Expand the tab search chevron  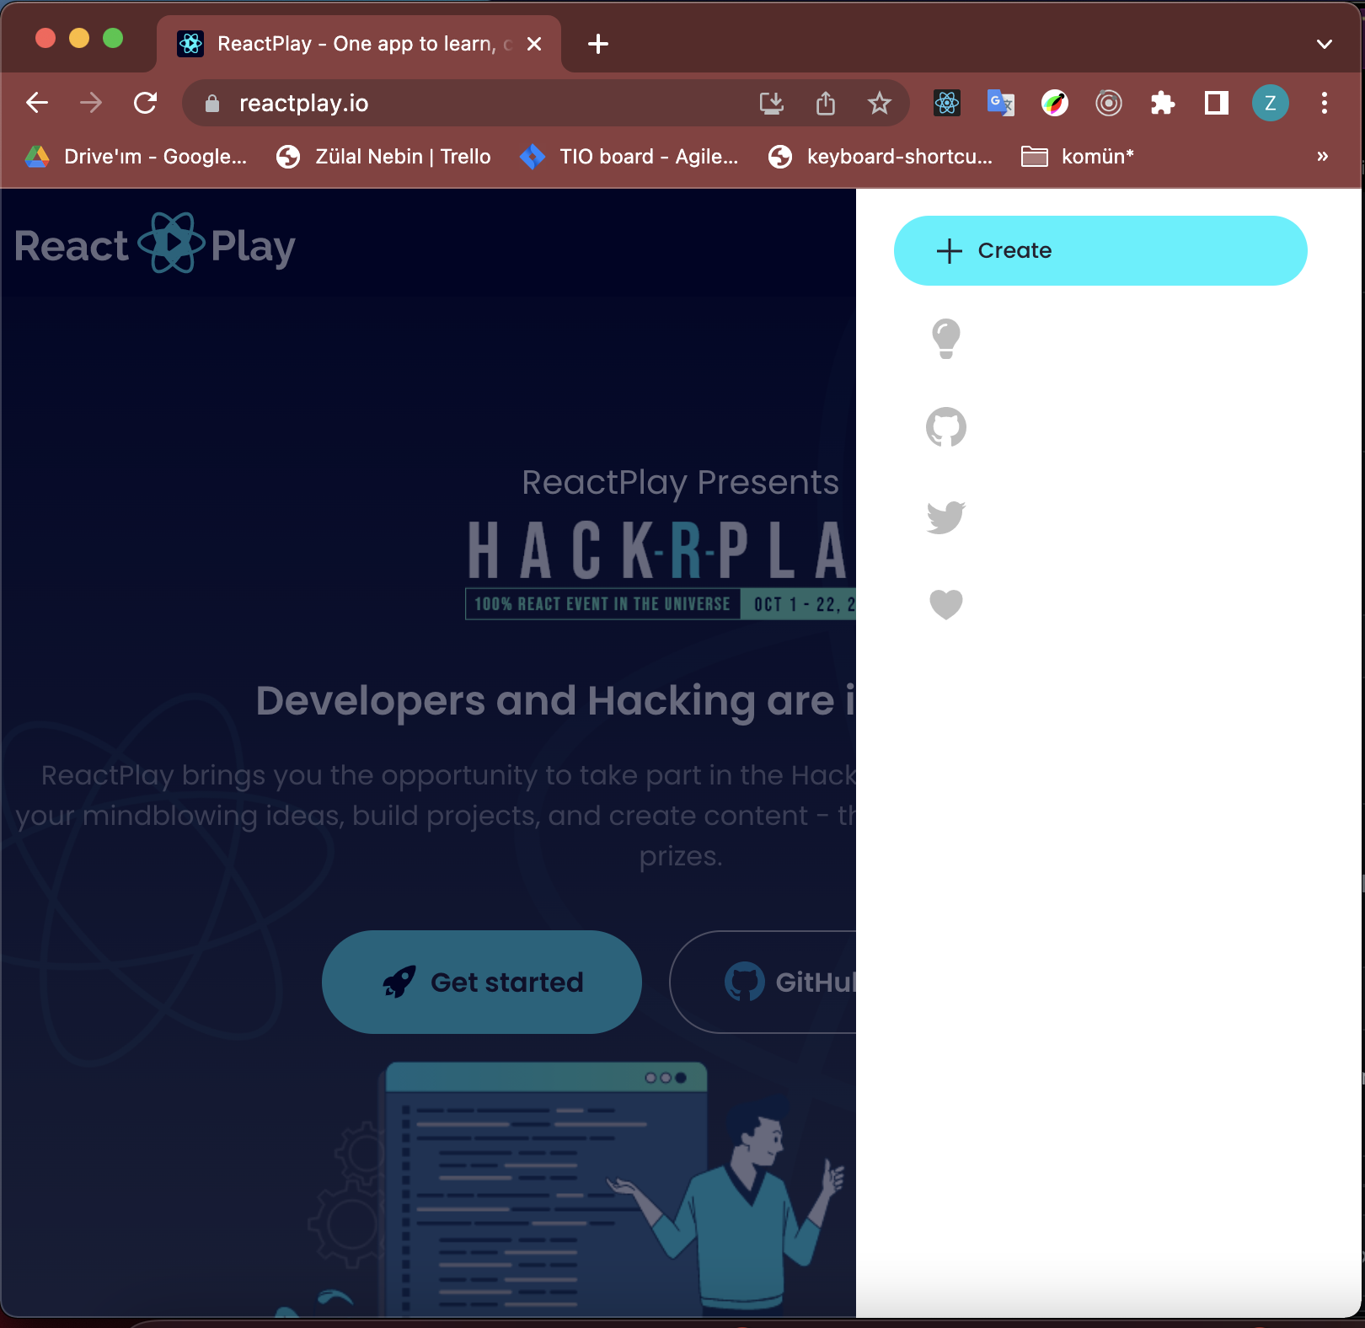[x=1323, y=43]
